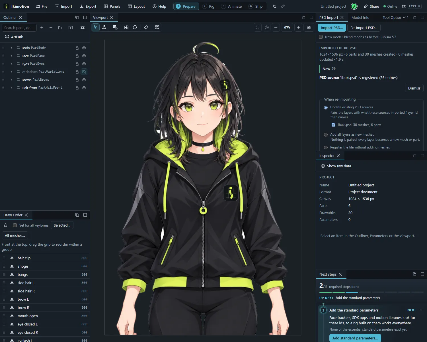
Task: Go to the Rig workflow step
Action: (208, 6)
